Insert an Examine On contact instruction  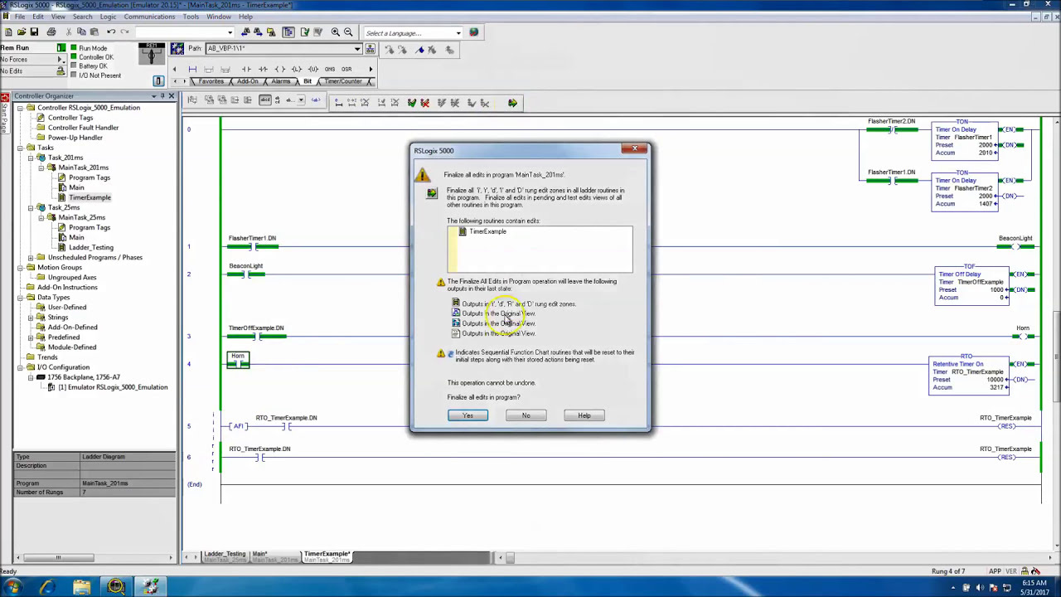(x=246, y=69)
